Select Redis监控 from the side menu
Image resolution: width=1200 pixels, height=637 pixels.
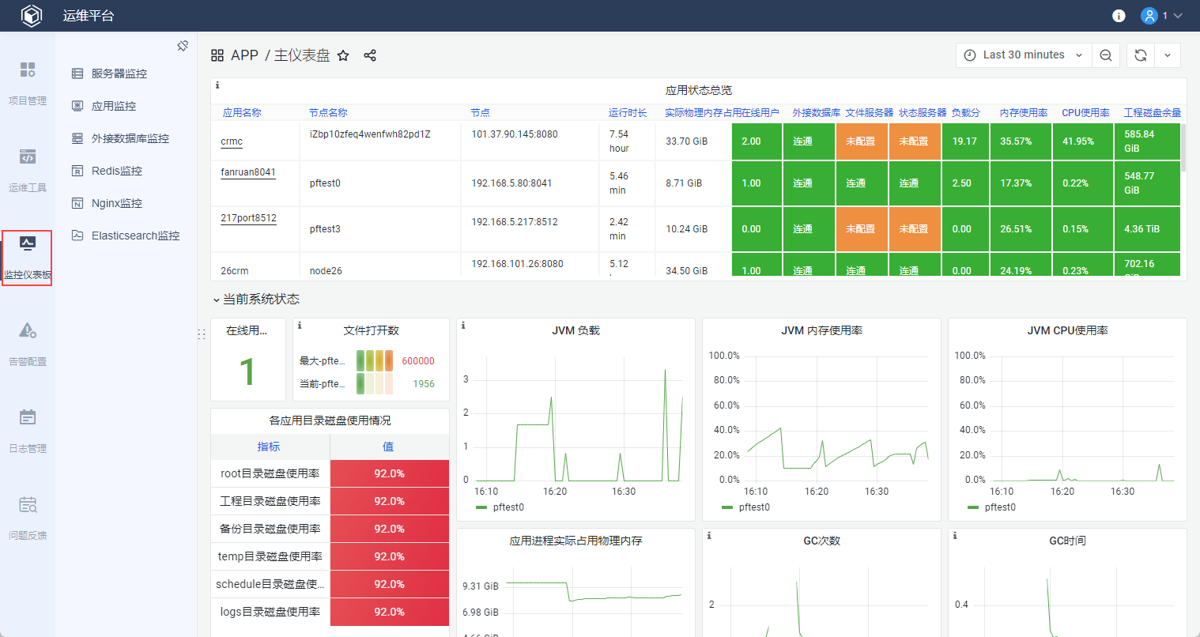(x=116, y=171)
